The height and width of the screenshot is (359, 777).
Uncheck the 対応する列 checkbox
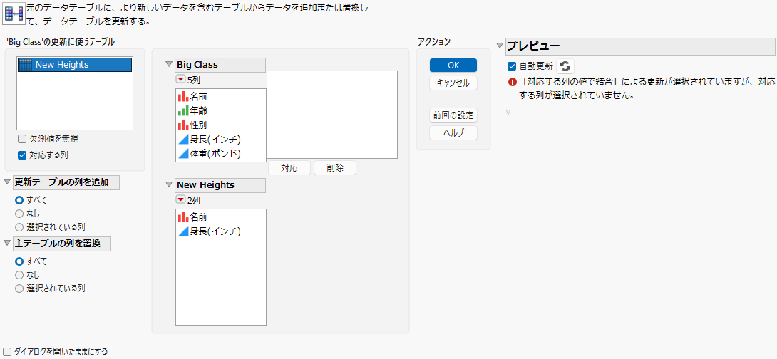tap(22, 155)
